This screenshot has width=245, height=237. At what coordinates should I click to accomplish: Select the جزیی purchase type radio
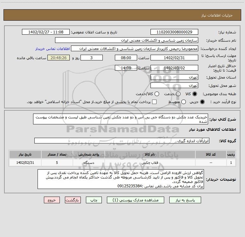(202, 102)
